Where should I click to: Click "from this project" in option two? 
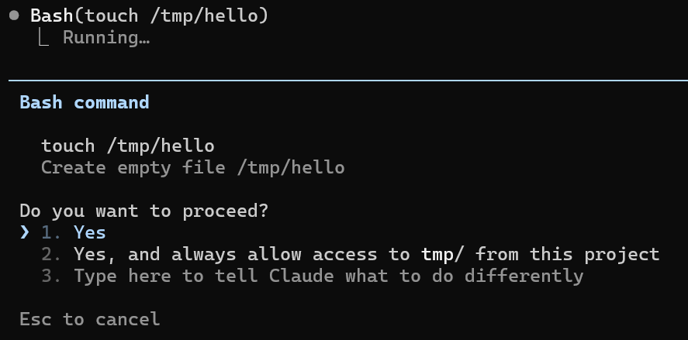tap(568, 254)
